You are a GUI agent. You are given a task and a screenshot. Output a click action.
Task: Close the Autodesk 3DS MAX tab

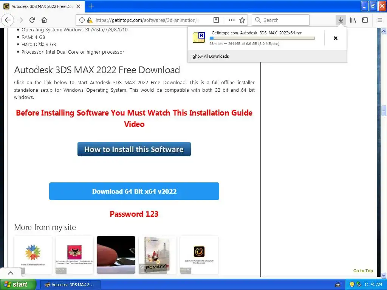click(x=78, y=6)
